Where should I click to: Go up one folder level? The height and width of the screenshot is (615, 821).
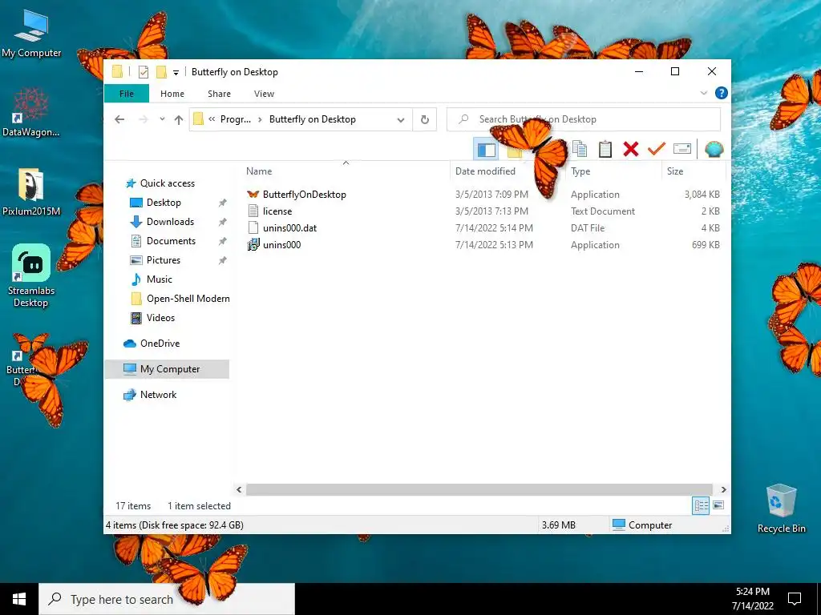(x=179, y=120)
